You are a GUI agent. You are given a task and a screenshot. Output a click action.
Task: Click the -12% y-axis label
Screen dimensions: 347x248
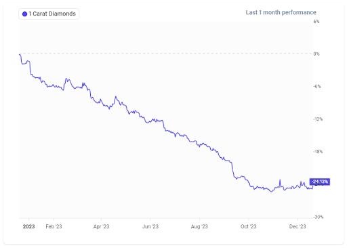pos(318,119)
